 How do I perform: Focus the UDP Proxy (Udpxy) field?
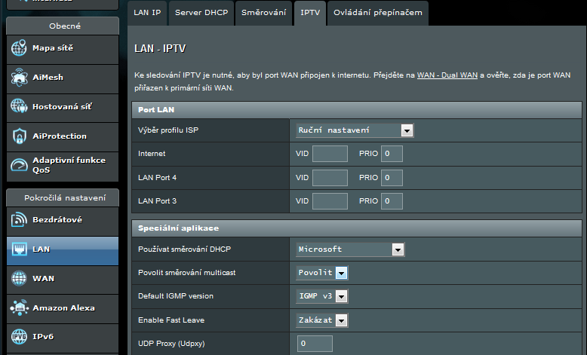[314, 344]
